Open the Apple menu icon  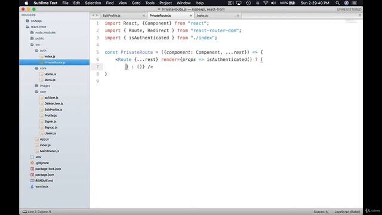coord(26,3)
